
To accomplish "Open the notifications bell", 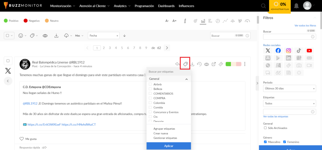I will pyautogui.click(x=296, y=6).
